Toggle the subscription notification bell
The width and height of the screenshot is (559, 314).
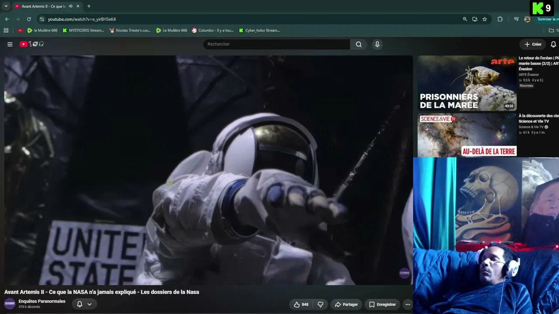point(79,304)
